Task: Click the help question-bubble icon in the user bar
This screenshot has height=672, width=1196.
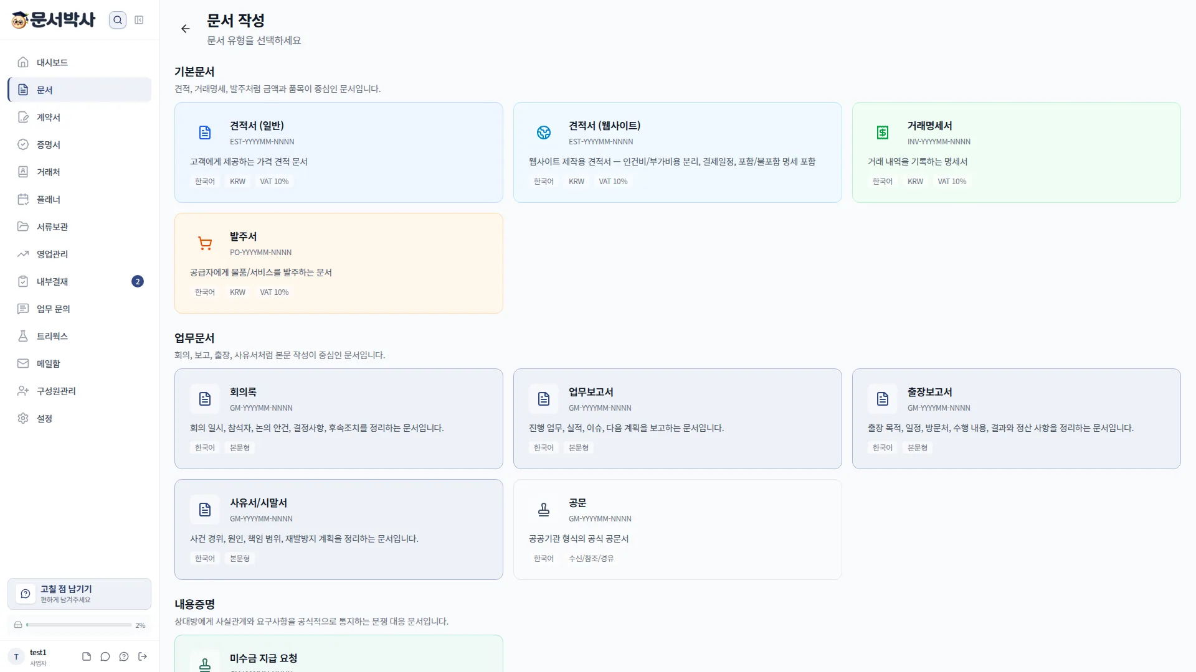Action: pyautogui.click(x=124, y=656)
